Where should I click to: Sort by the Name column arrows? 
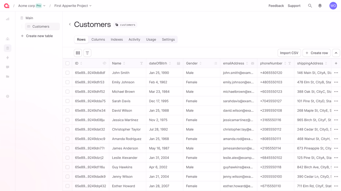click(x=124, y=63)
